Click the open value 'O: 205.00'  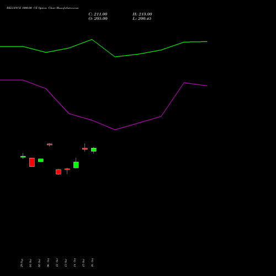coord(98,19)
